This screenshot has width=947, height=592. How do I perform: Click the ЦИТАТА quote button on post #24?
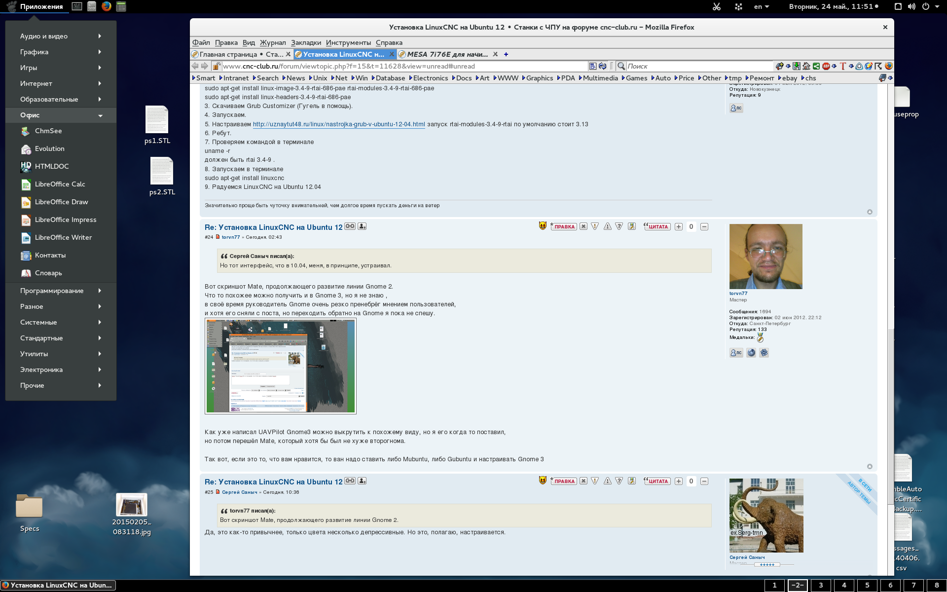tap(657, 226)
